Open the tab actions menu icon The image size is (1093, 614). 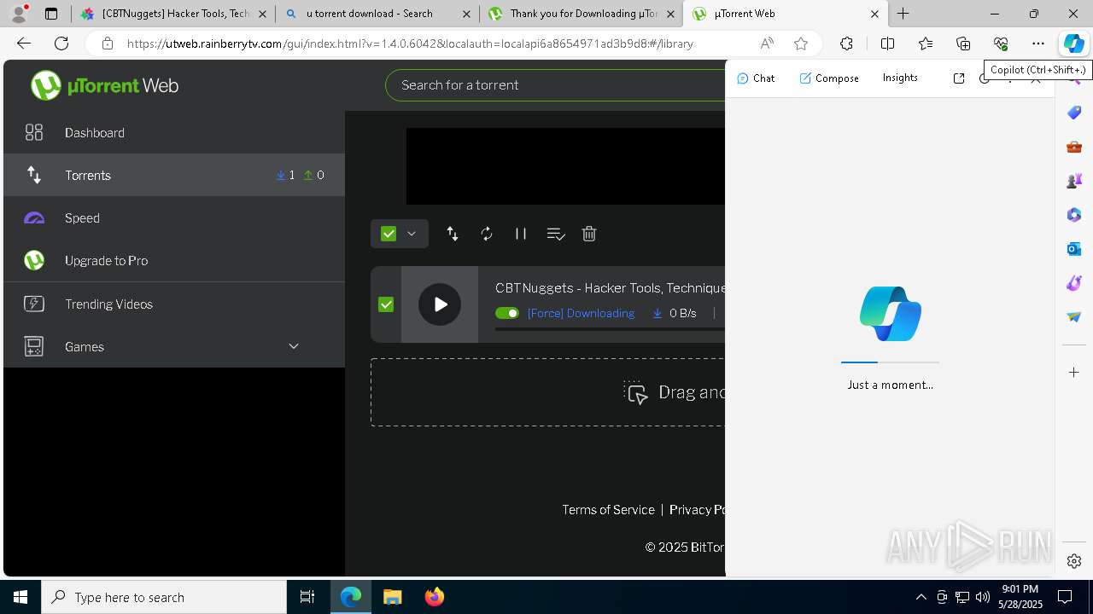(x=51, y=14)
